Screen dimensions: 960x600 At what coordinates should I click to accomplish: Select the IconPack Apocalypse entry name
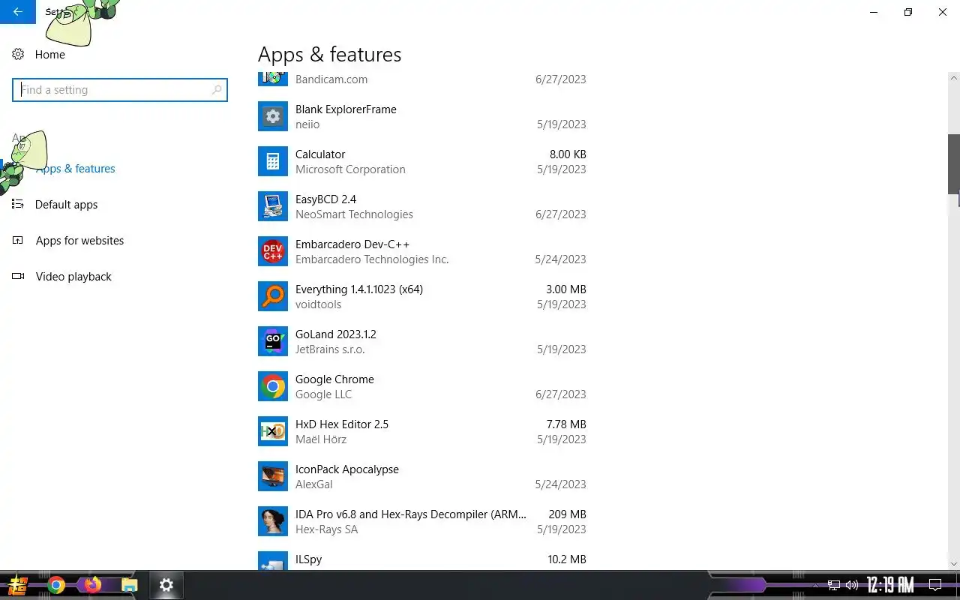click(x=347, y=469)
